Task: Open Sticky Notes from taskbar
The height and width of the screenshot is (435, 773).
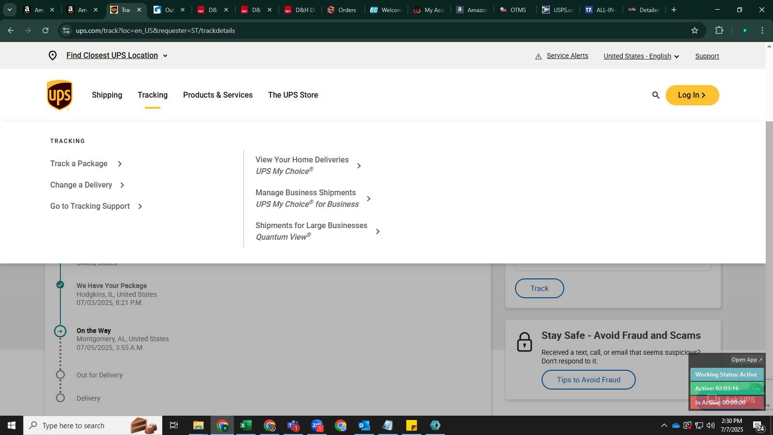Action: point(412,425)
